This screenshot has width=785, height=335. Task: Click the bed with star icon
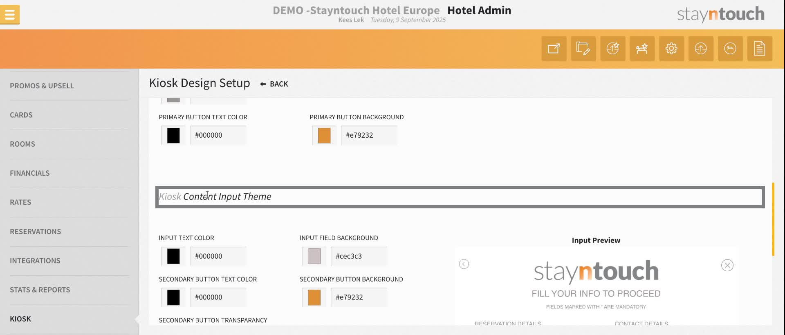click(642, 49)
